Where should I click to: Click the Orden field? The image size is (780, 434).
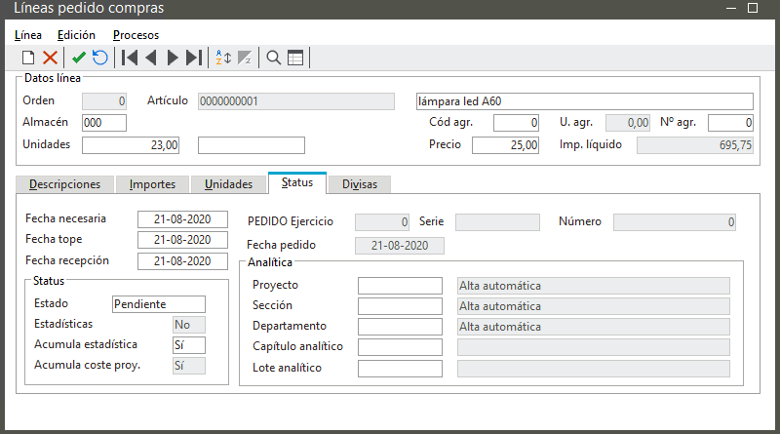click(104, 101)
